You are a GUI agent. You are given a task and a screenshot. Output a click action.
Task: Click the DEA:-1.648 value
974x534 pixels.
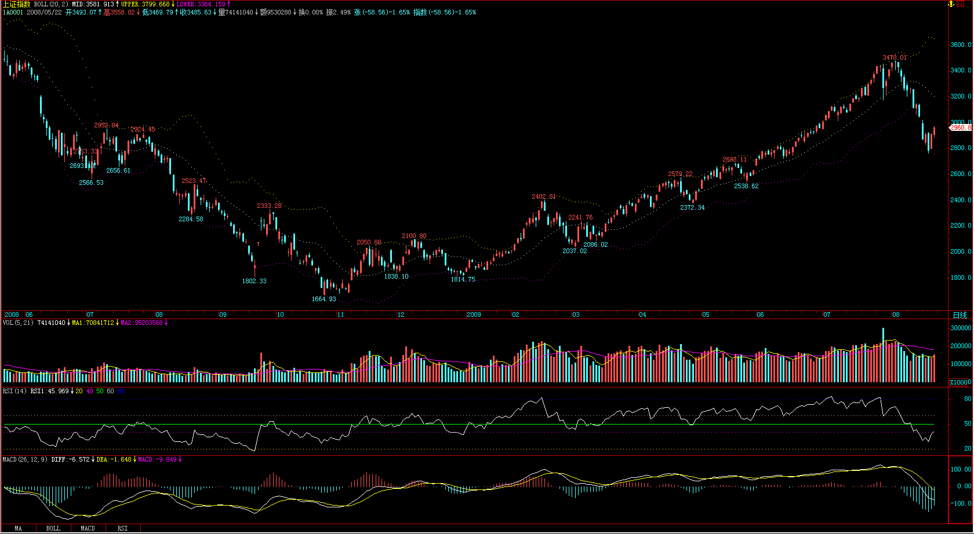114,459
